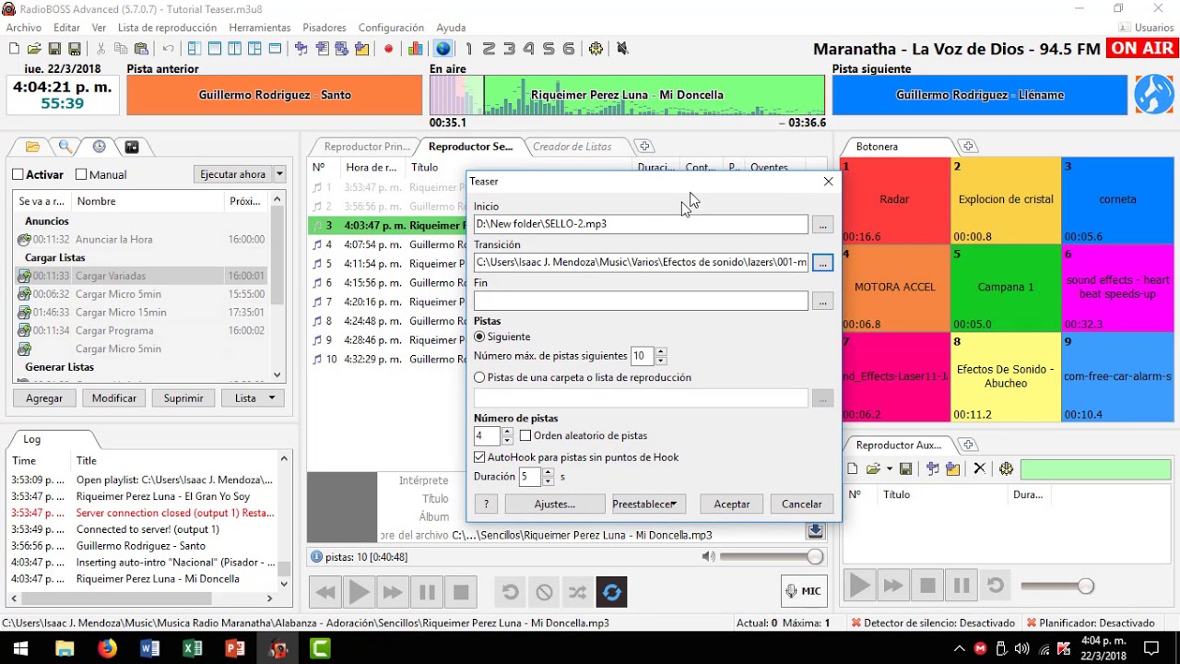Select layout preset number 3 in toolbar

point(509,49)
